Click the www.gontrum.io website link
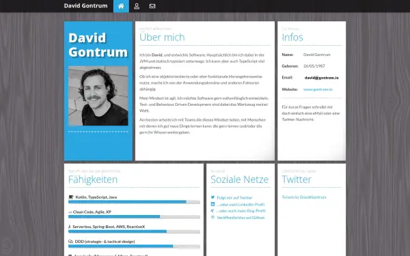This screenshot has height=256, width=410. point(318,89)
